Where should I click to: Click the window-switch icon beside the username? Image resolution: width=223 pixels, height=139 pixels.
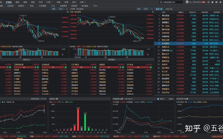tap(208, 2)
